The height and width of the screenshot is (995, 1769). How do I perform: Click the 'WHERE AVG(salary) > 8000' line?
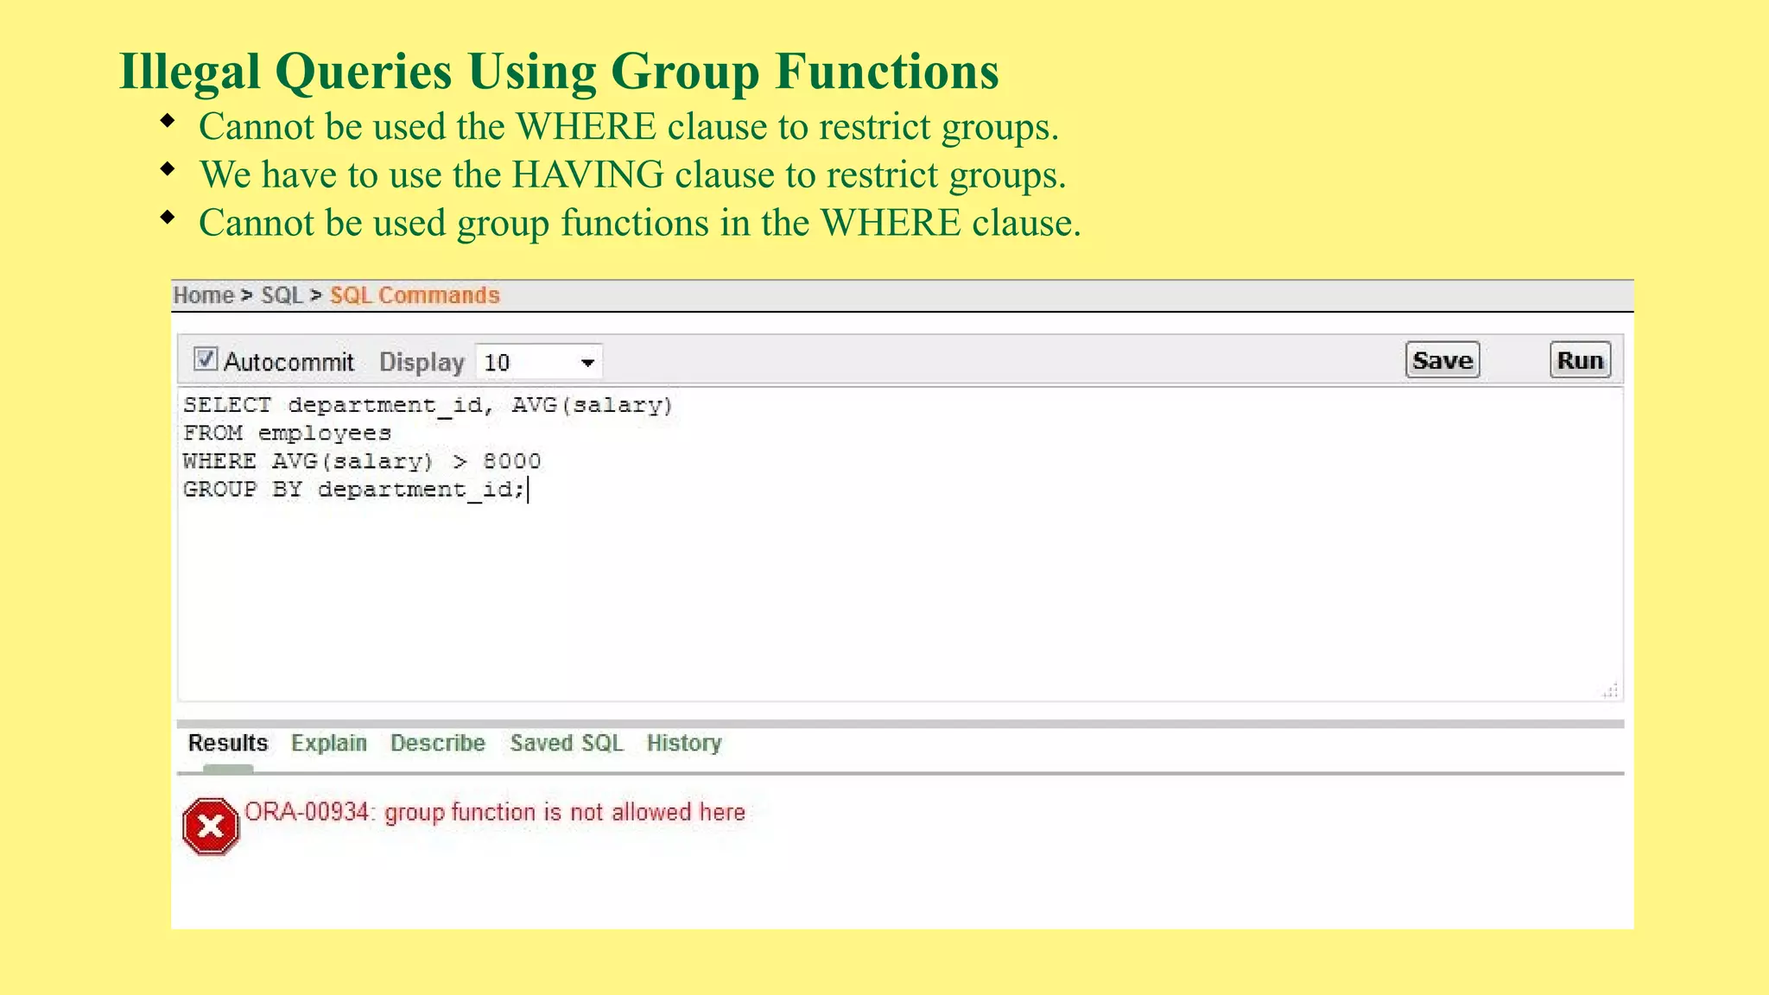pos(362,461)
